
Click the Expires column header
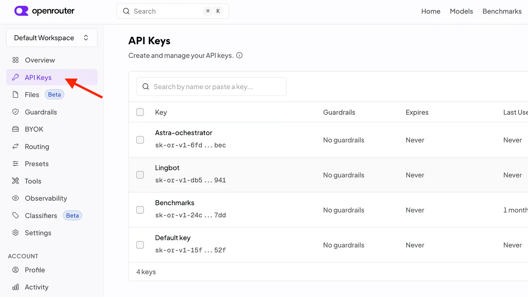click(x=417, y=112)
